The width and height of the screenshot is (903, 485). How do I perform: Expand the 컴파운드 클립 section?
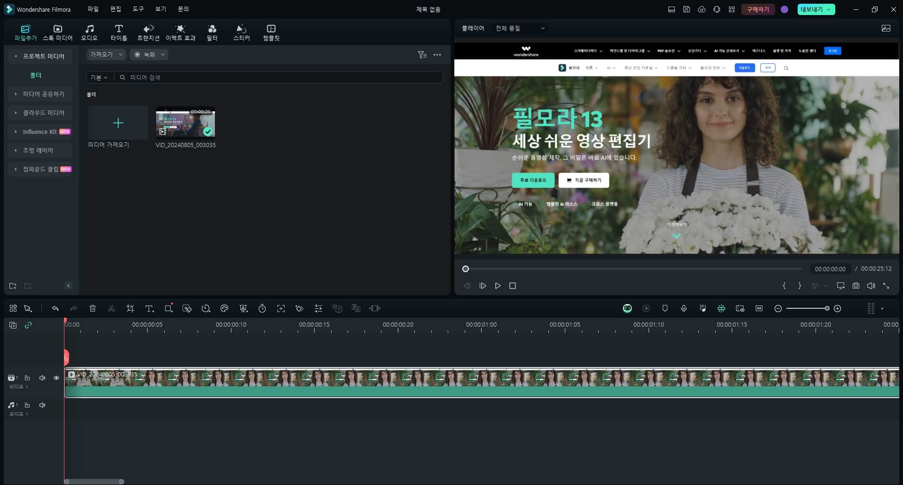[x=40, y=169]
